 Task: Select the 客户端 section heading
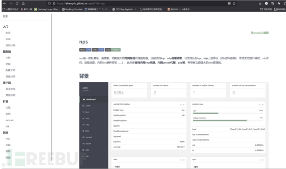[x=7, y=83]
